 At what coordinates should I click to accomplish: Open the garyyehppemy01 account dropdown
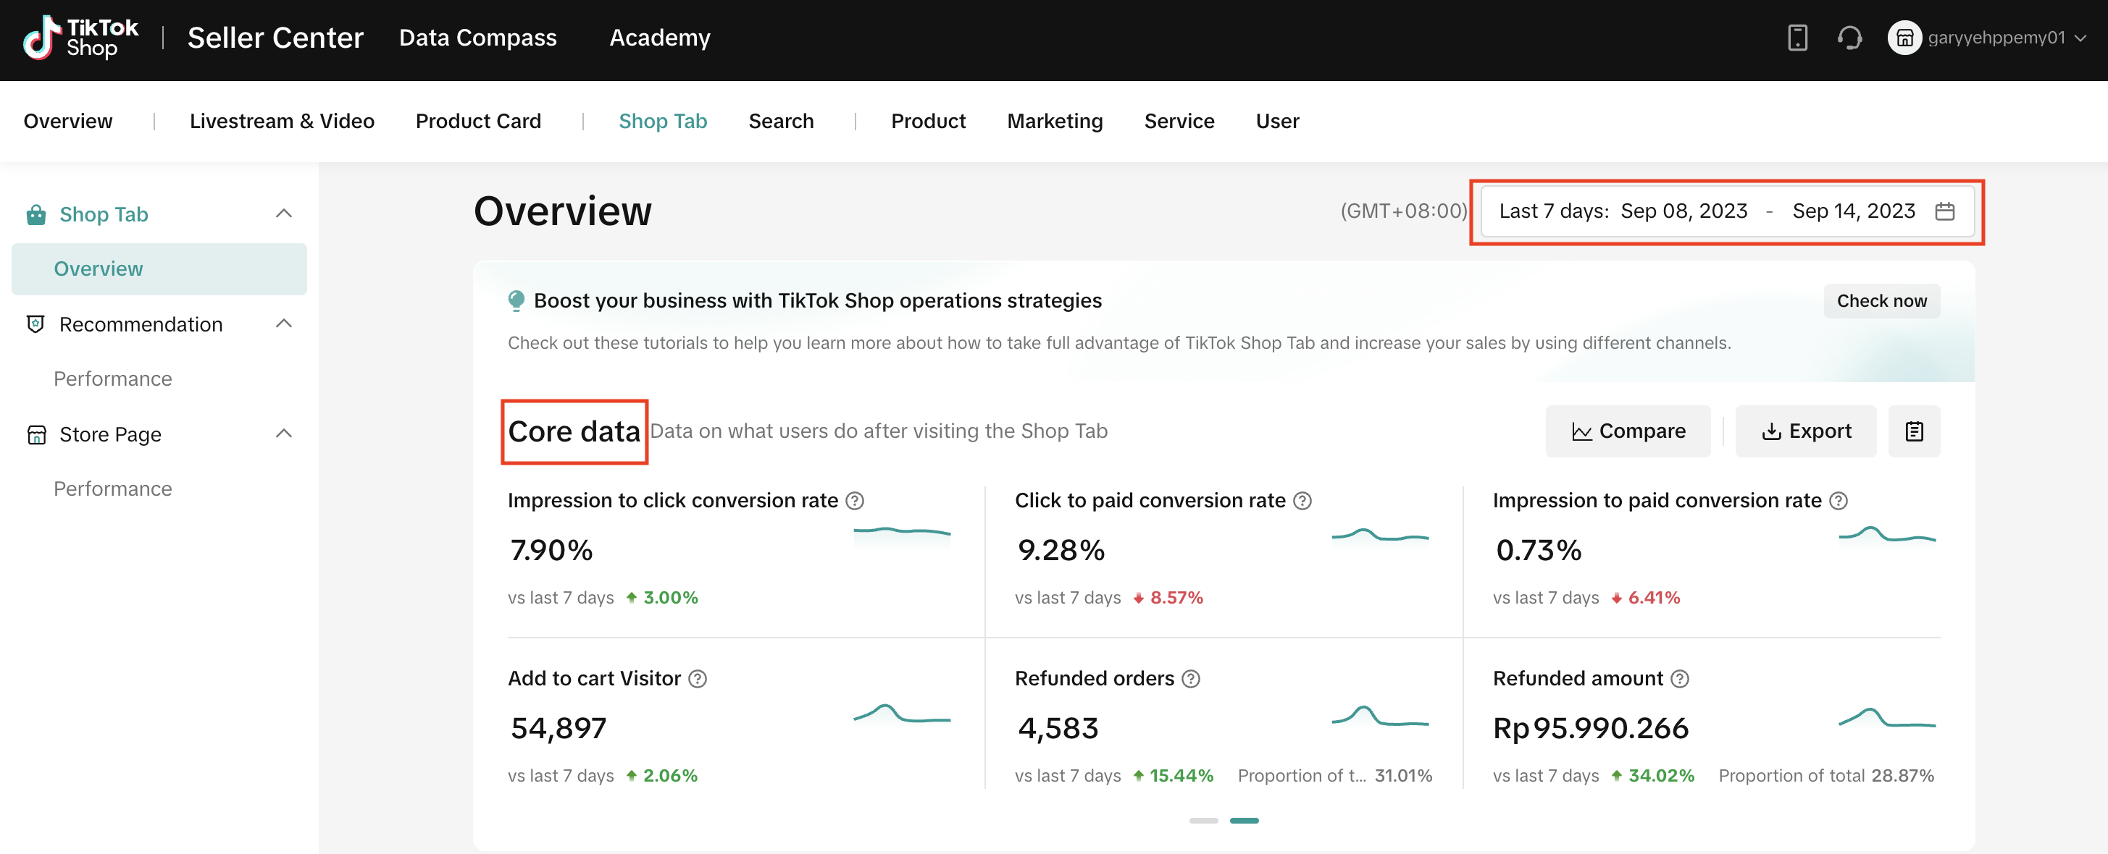1995,38
